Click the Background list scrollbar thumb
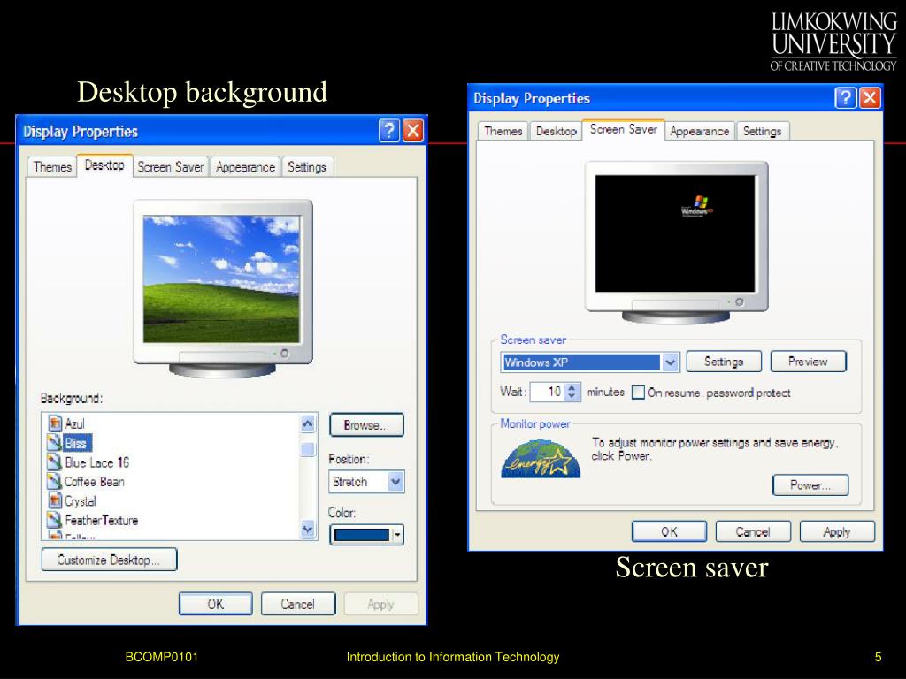This screenshot has height=679, width=906. point(308,449)
